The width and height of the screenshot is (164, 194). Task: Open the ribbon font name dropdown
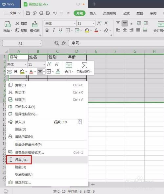click(75, 23)
